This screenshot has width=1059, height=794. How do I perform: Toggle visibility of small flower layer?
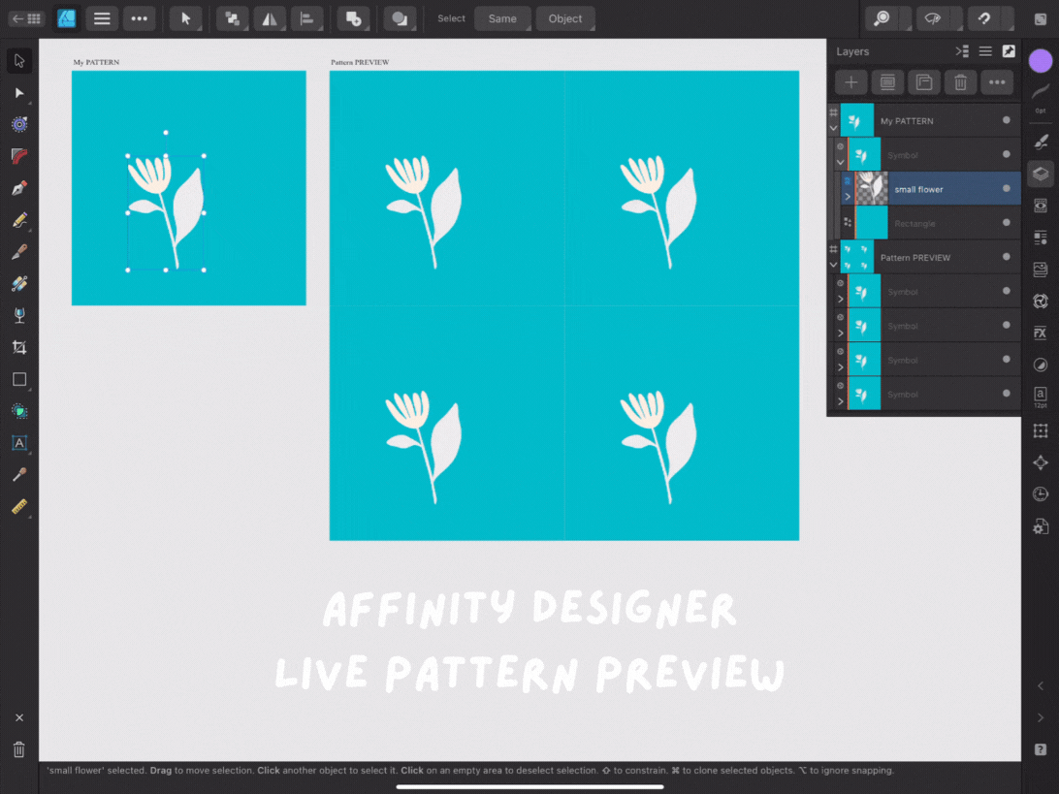click(1007, 188)
